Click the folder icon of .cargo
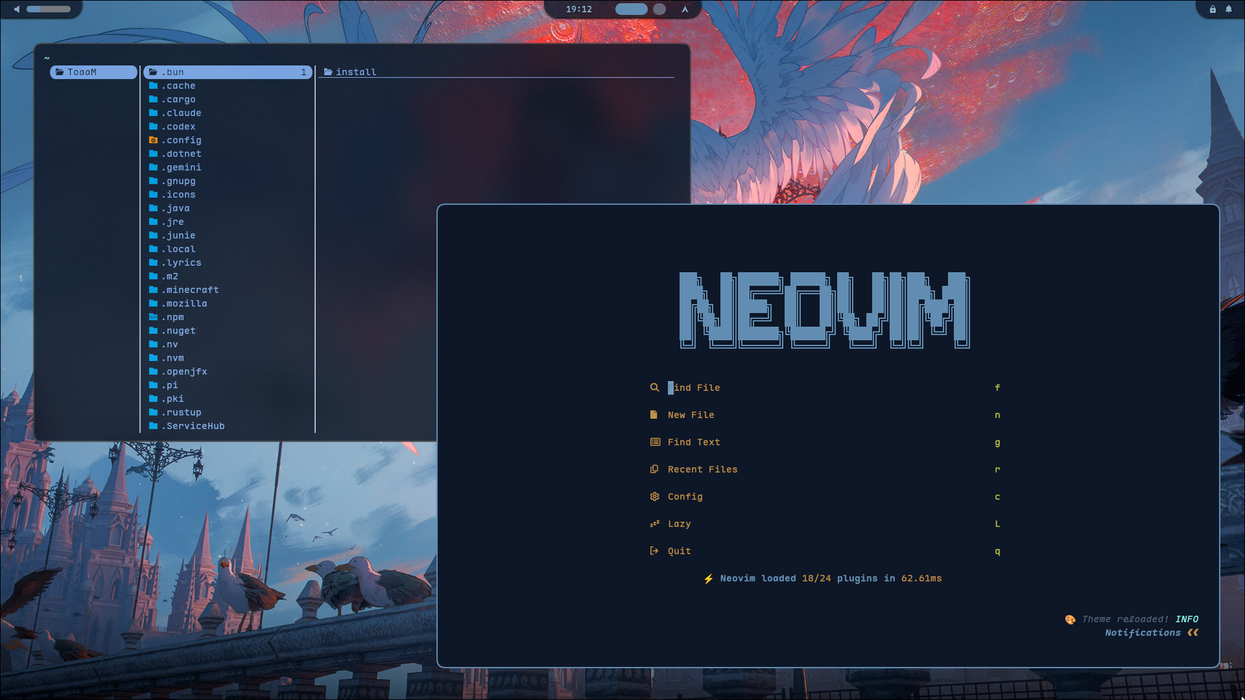This screenshot has width=1245, height=700. [153, 99]
